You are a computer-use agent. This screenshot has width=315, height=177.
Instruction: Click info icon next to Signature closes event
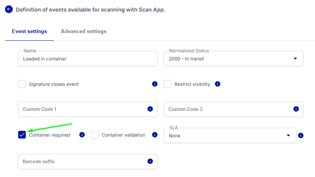tap(155, 84)
